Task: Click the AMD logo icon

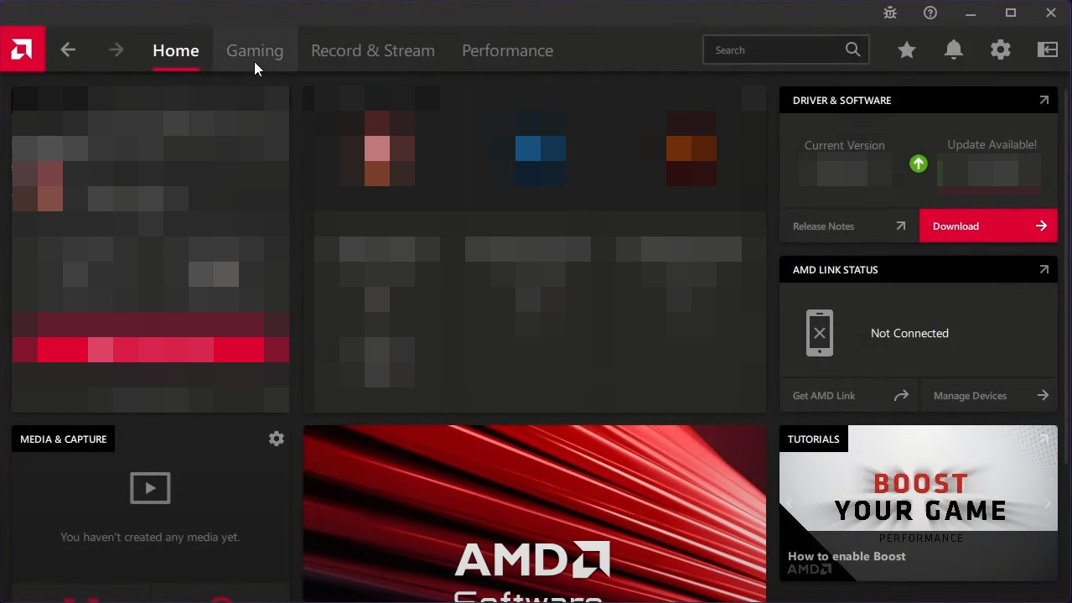Action: pyautogui.click(x=23, y=49)
